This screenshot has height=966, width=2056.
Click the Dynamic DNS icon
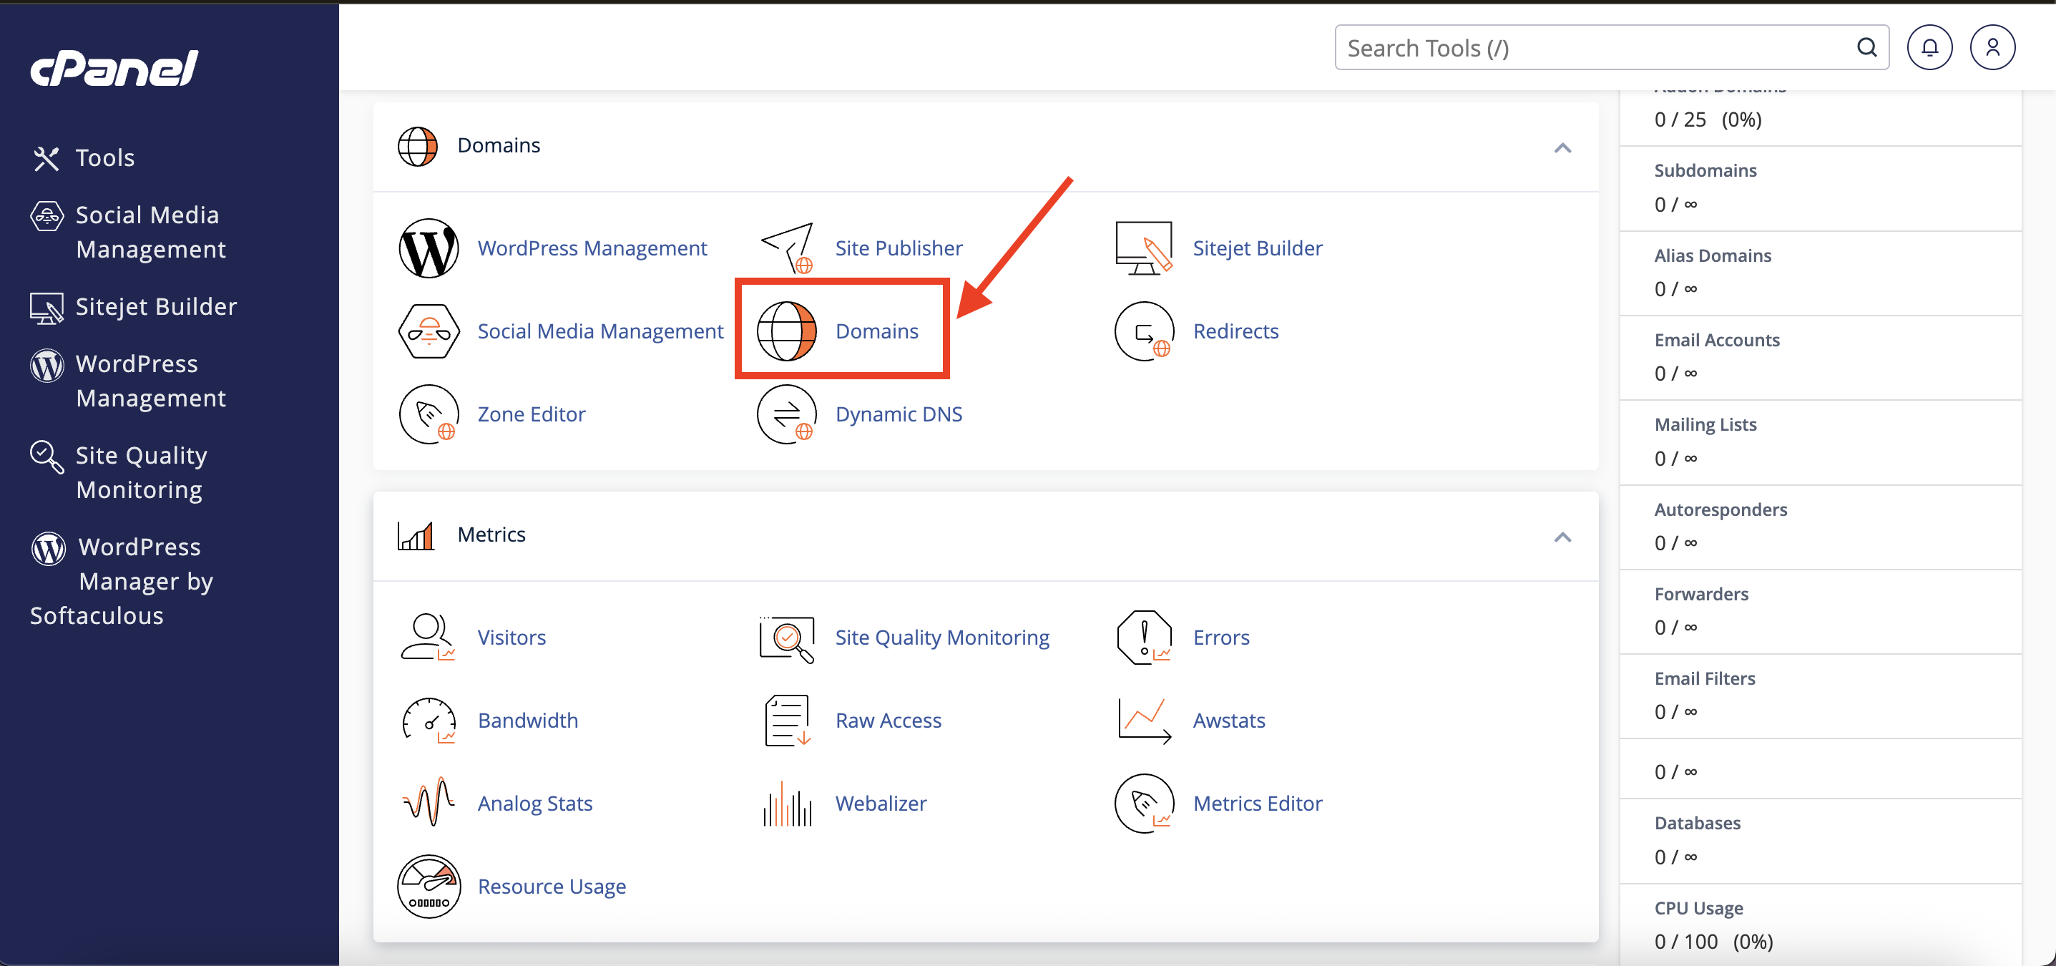point(786,414)
